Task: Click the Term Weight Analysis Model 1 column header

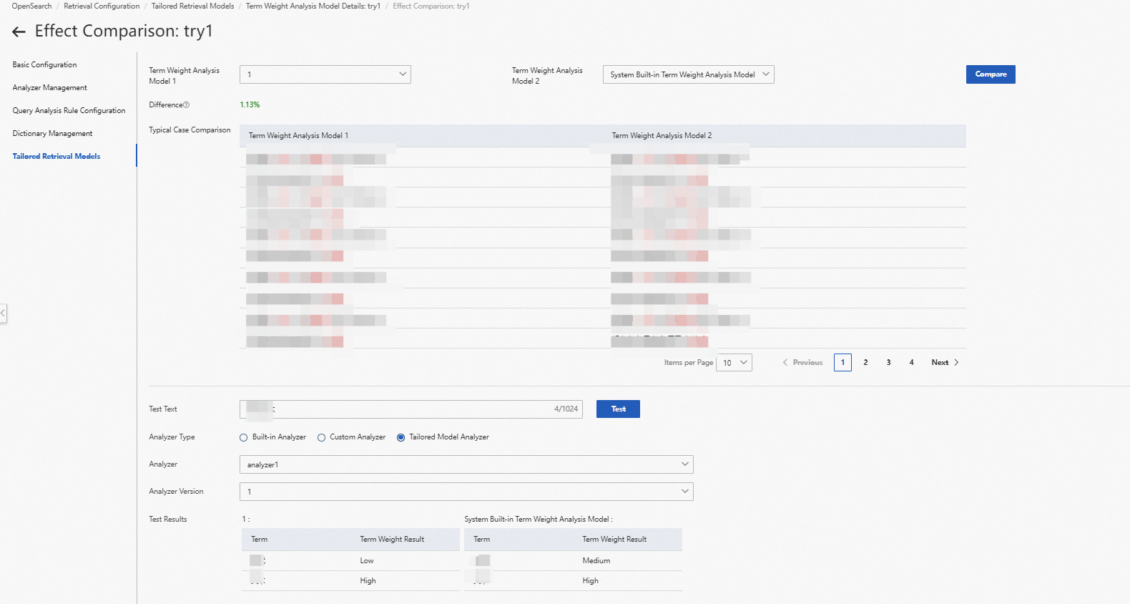Action: click(x=298, y=136)
